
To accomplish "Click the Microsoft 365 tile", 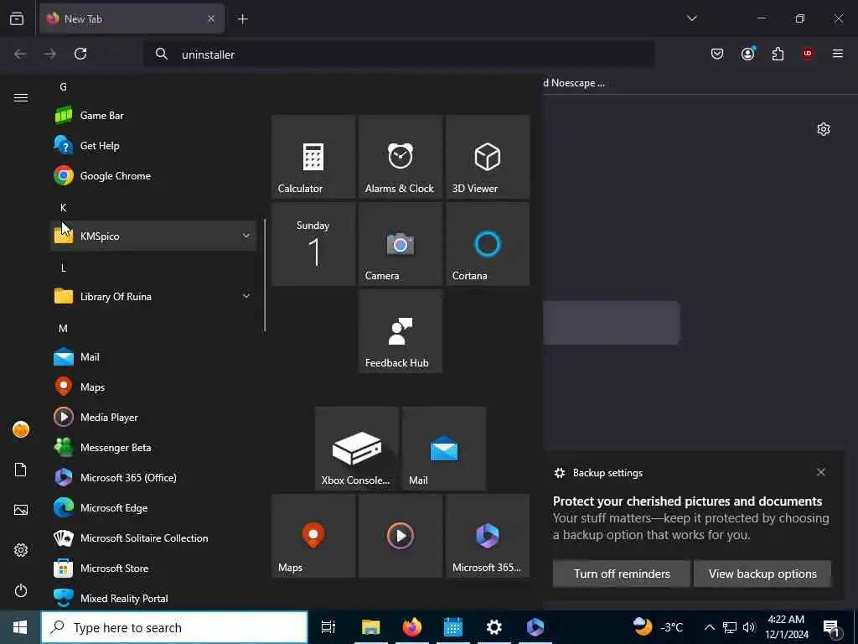I will (x=488, y=536).
